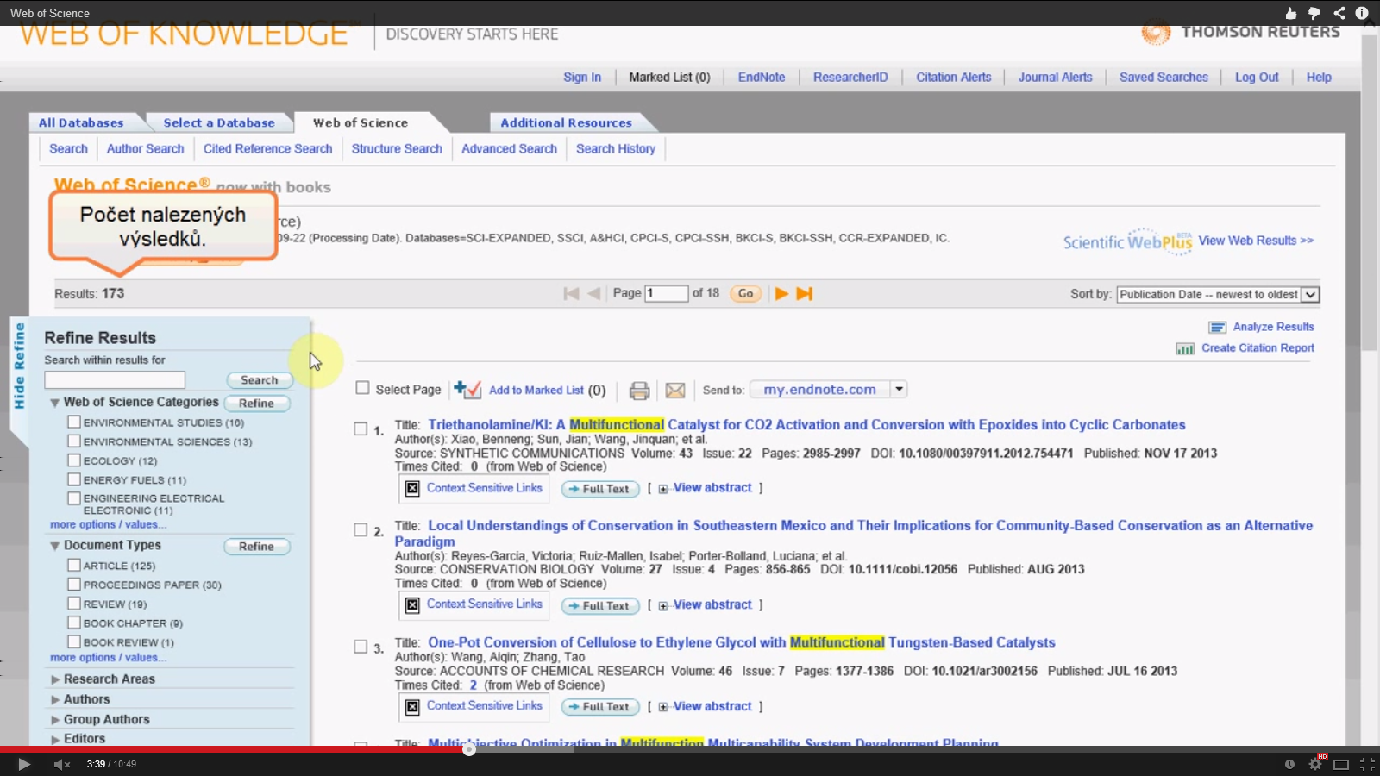1380x776 pixels.
Task: Click the Watch Later clock icon
Action: (x=1289, y=764)
